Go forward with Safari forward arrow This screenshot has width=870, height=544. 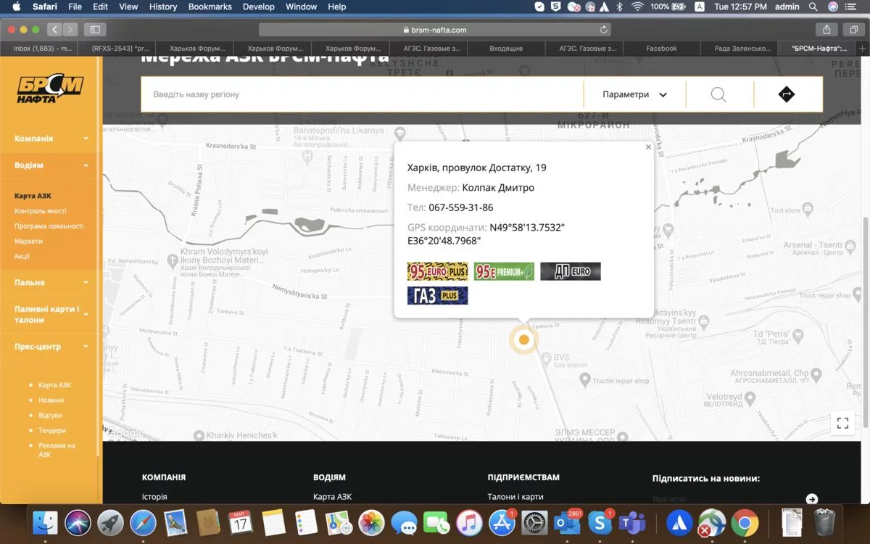tap(70, 30)
